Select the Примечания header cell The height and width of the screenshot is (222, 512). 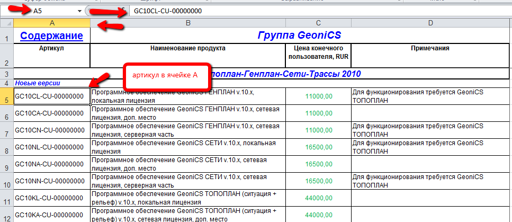pos(430,56)
